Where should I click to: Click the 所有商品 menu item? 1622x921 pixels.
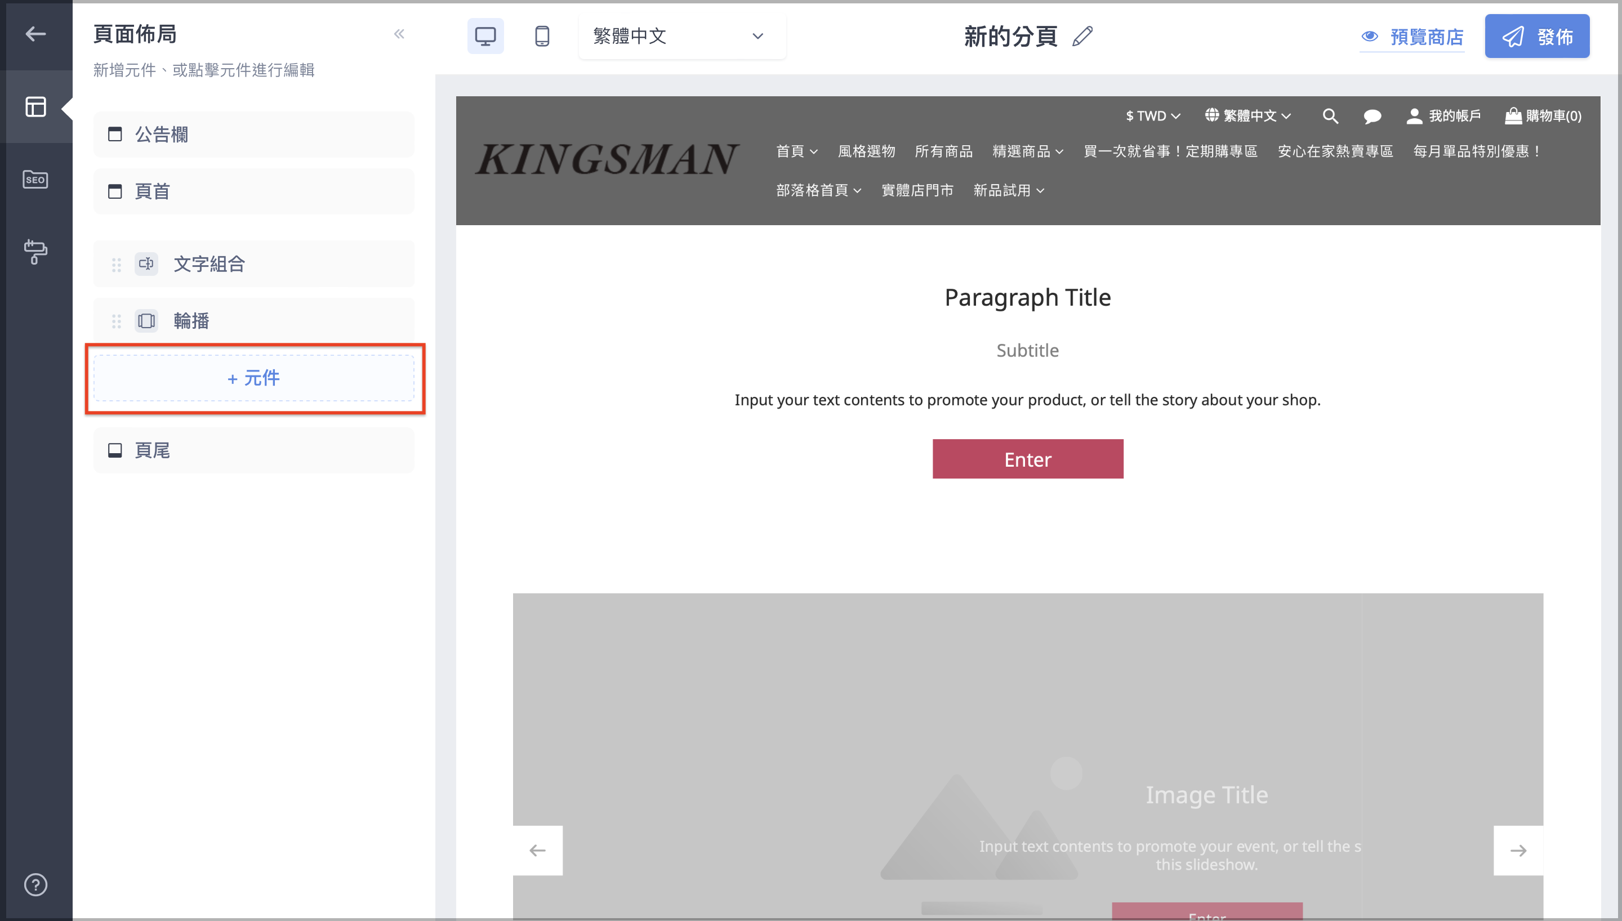click(x=944, y=151)
